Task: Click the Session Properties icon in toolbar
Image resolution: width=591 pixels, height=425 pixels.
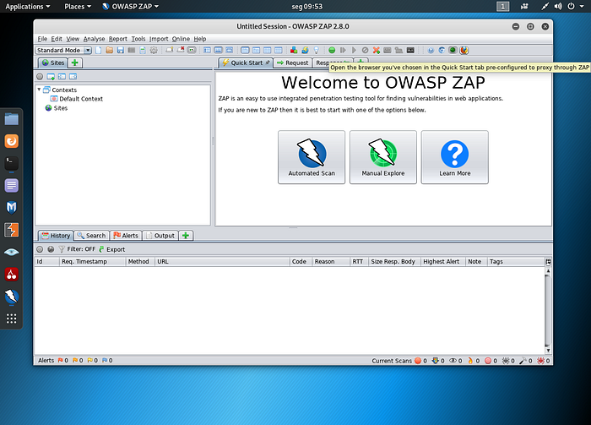Action: [x=143, y=50]
